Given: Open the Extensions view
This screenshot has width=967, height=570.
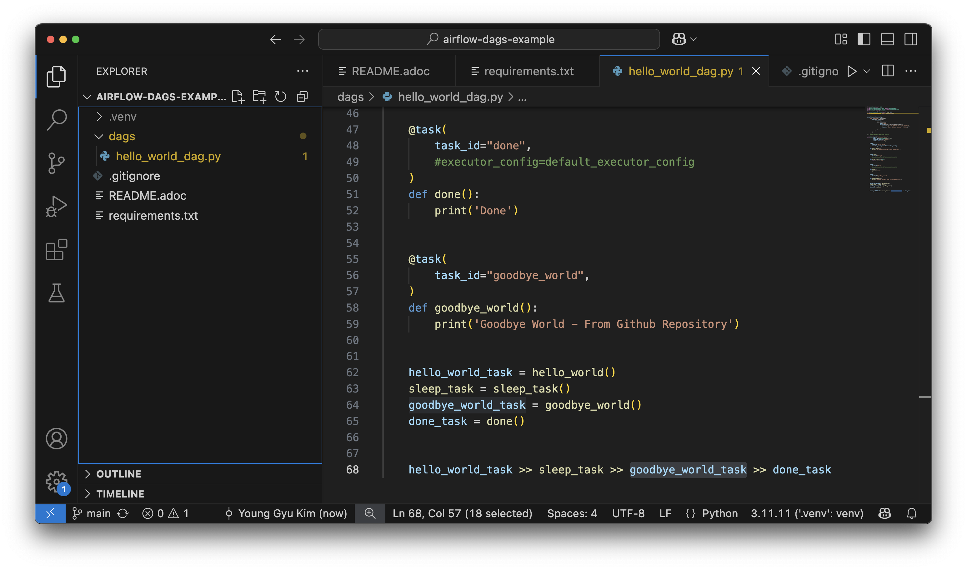Looking at the screenshot, I should click(57, 250).
